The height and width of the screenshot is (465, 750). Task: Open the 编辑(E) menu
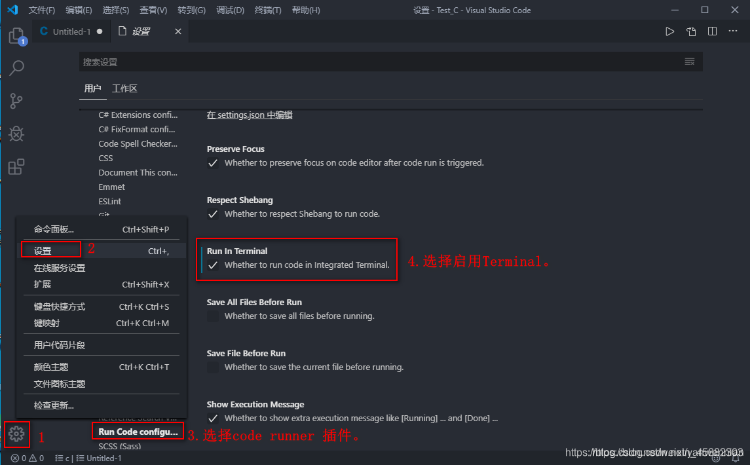(x=79, y=10)
